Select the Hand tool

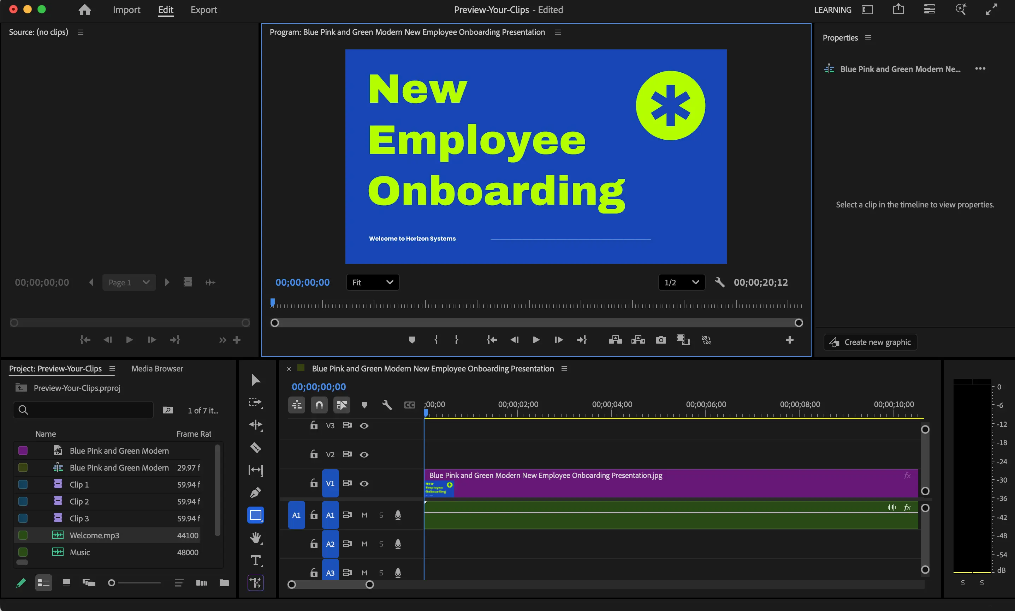[x=255, y=538]
